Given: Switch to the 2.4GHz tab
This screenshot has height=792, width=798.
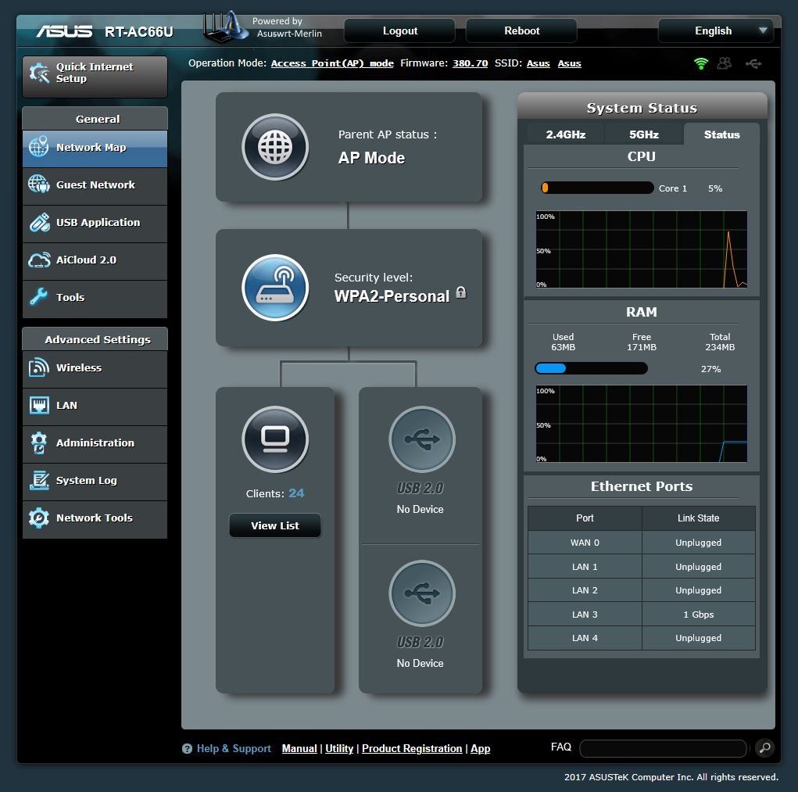Looking at the screenshot, I should pyautogui.click(x=565, y=134).
